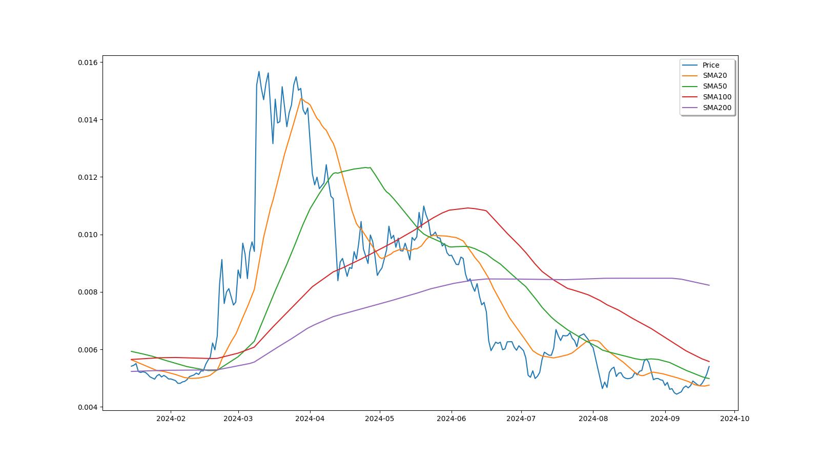Click the 2024-06 x-axis label
The height and width of the screenshot is (461, 820).
[452, 418]
